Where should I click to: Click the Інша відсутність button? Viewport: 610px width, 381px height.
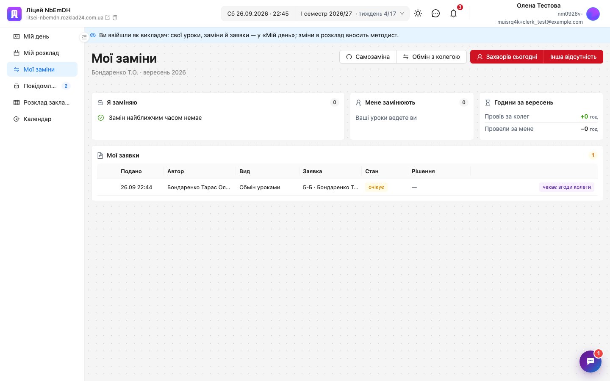(x=573, y=57)
